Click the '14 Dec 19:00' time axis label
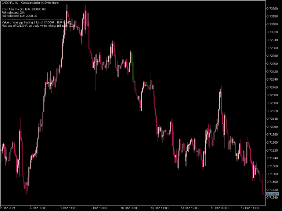The height and width of the screenshot is (211, 282). 189,208
